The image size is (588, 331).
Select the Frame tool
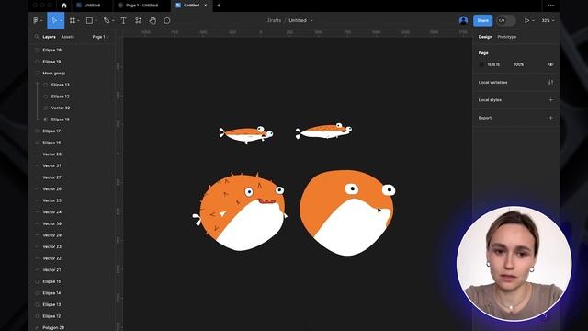(x=73, y=20)
